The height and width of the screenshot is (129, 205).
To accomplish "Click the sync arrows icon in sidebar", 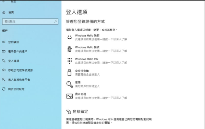I will pos(4,89).
